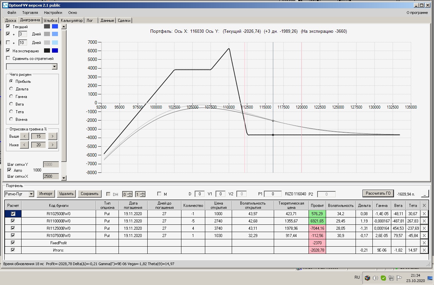Open the Торговля menu

pyautogui.click(x=30, y=13)
